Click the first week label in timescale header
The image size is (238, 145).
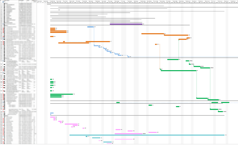40,1
